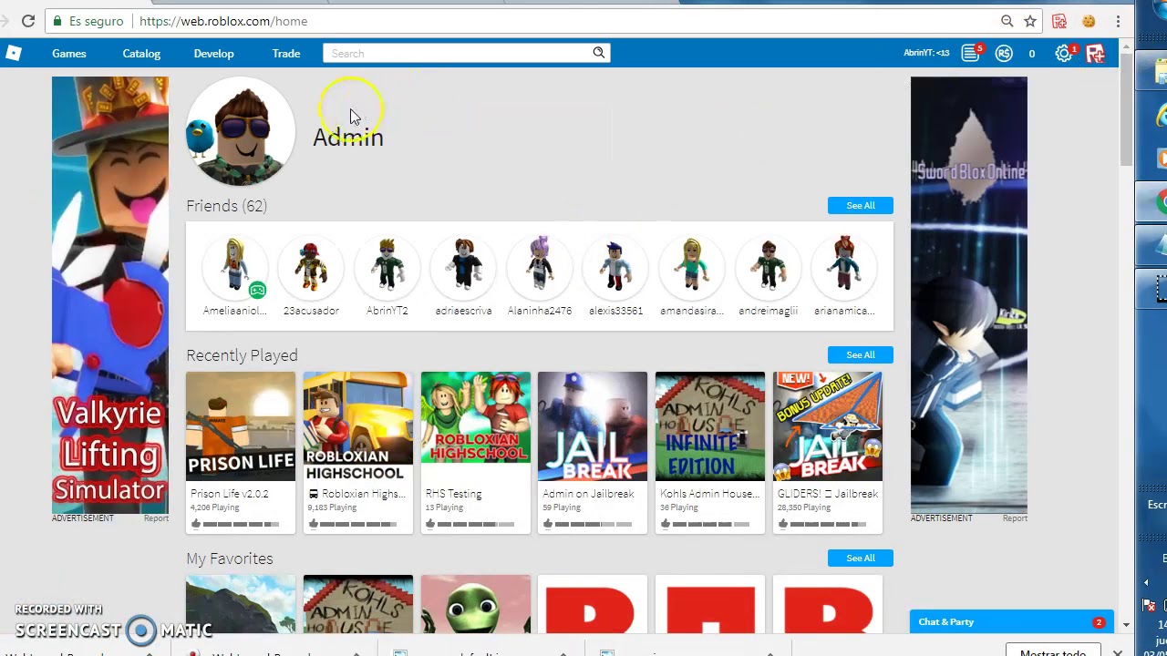Open the browser zoom magnifier icon

pyautogui.click(x=1007, y=21)
